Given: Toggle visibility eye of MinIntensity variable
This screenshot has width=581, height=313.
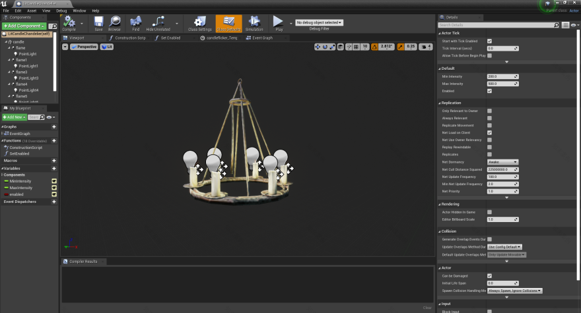Looking at the screenshot, I should (54, 181).
